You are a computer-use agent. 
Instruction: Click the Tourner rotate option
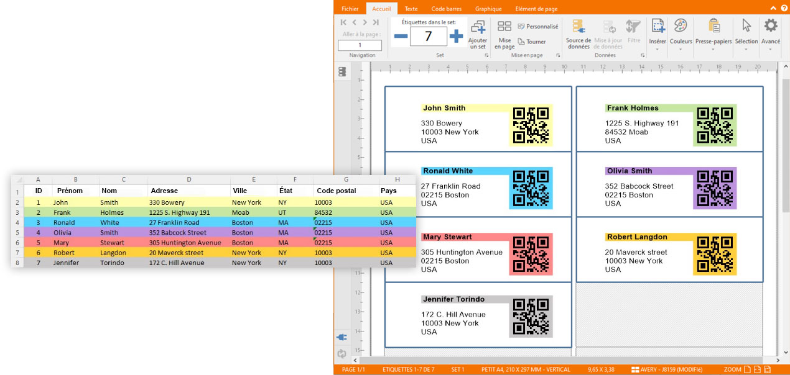coord(532,42)
